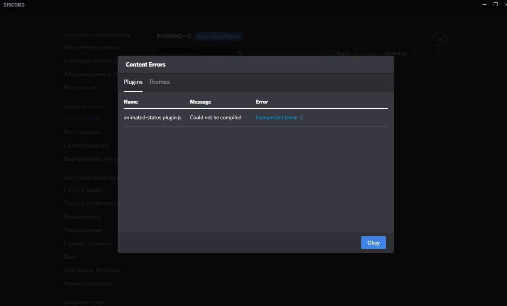Click the Discord logo in title bar
This screenshot has height=306, width=507.
click(14, 5)
